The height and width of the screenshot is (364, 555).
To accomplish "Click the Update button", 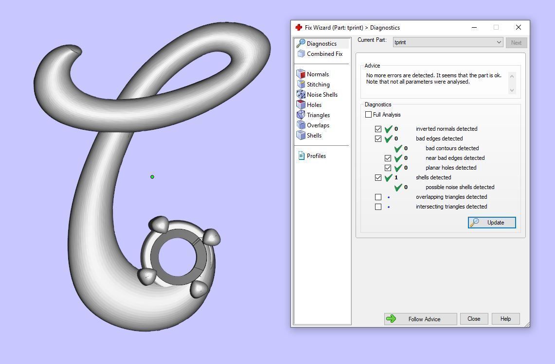I will [492, 223].
